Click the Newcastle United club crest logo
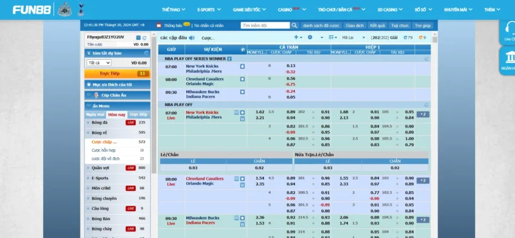Image resolution: width=515 pixels, height=238 pixels. [x=65, y=9]
